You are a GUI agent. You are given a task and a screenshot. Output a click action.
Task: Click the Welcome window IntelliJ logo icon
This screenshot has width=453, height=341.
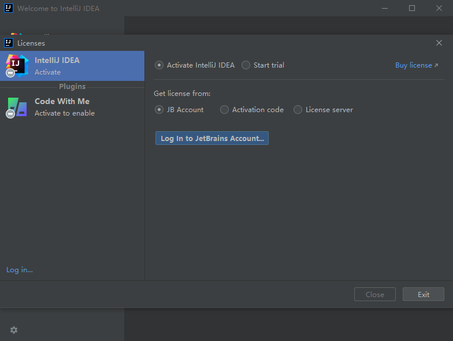9,8
